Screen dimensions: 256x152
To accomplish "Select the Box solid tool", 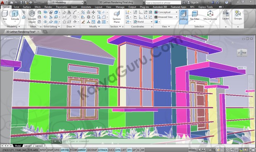I will [x=5, y=16].
